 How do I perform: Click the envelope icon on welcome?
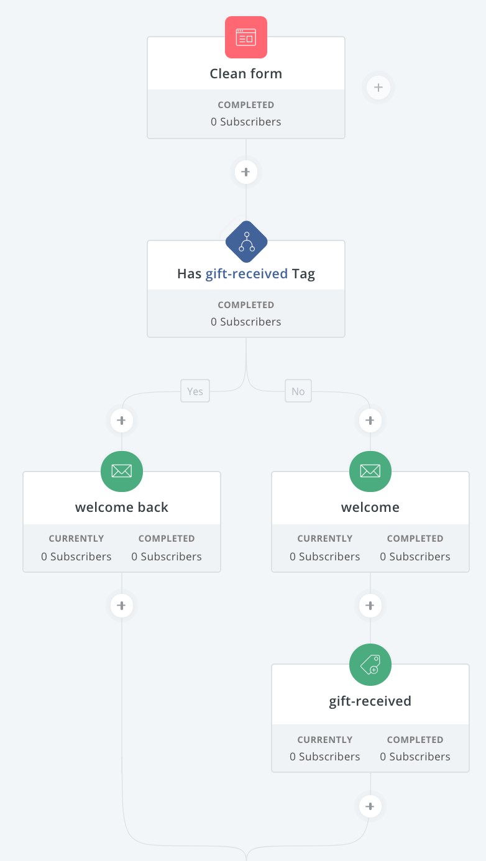tap(370, 471)
